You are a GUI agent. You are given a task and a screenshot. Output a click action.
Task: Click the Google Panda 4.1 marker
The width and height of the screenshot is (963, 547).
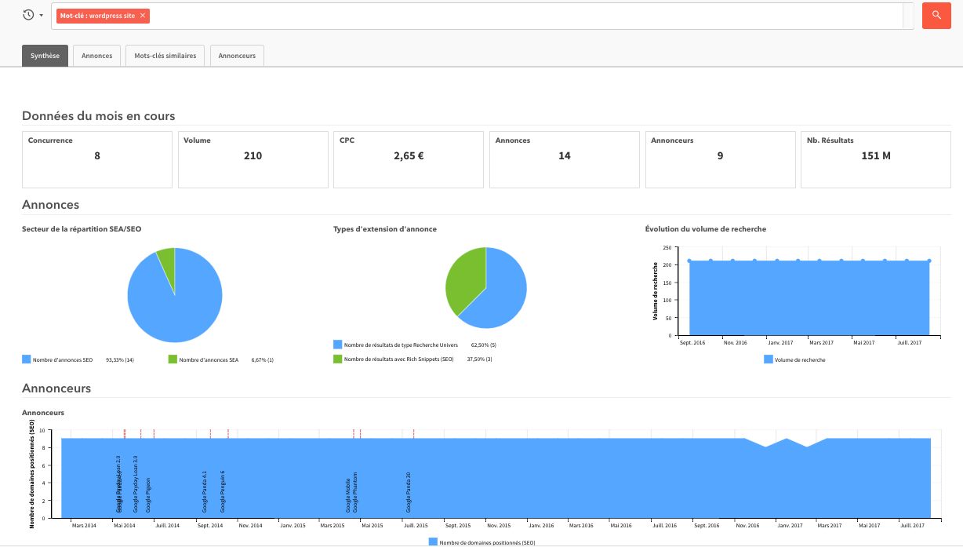click(205, 492)
